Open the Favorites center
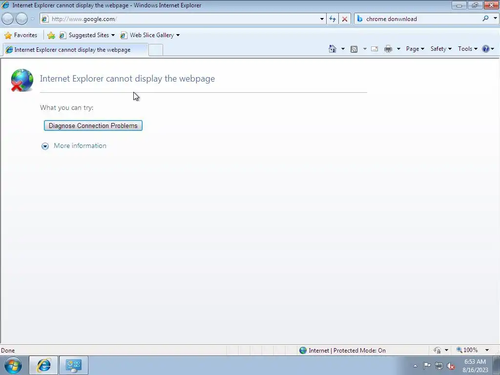 pos(21,35)
